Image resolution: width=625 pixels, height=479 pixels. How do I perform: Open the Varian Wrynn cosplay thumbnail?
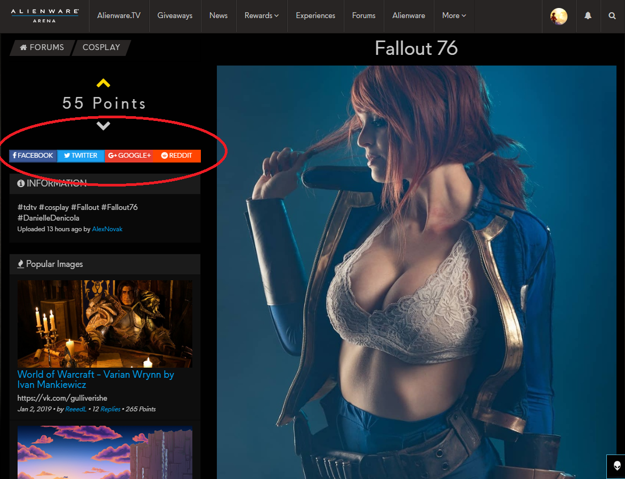click(105, 323)
